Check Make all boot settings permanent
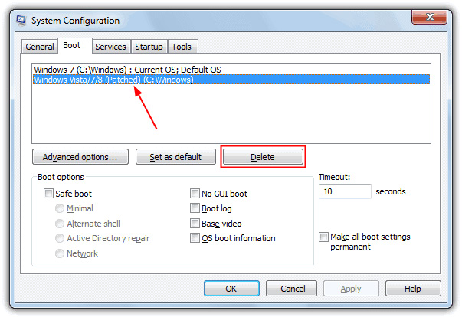Screen dimensions: 462x317 (x=324, y=237)
